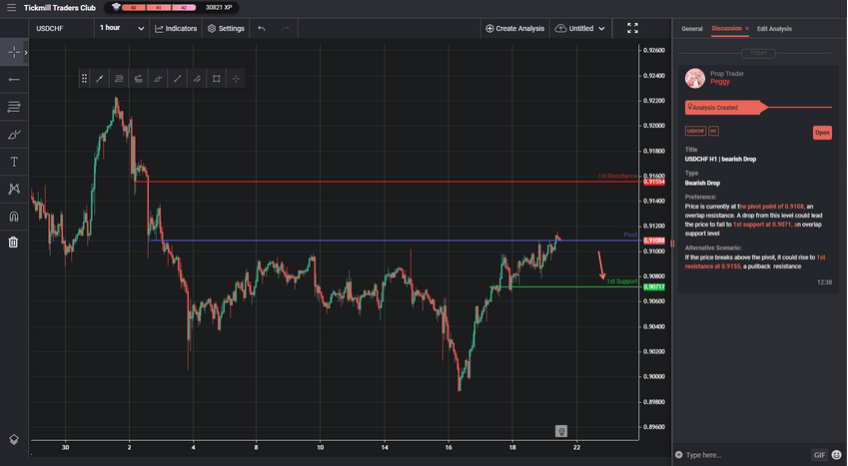
Task: Select brush tool in floating toolbar
Action: click(158, 79)
